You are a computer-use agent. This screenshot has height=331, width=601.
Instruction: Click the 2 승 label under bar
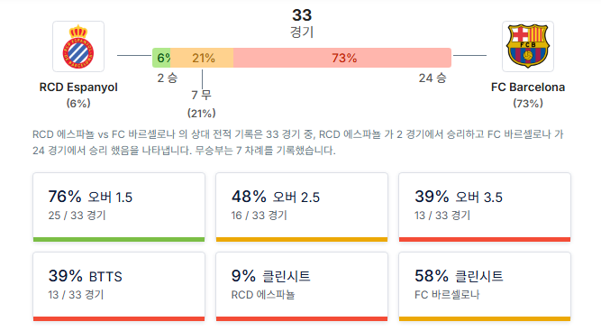tap(168, 78)
